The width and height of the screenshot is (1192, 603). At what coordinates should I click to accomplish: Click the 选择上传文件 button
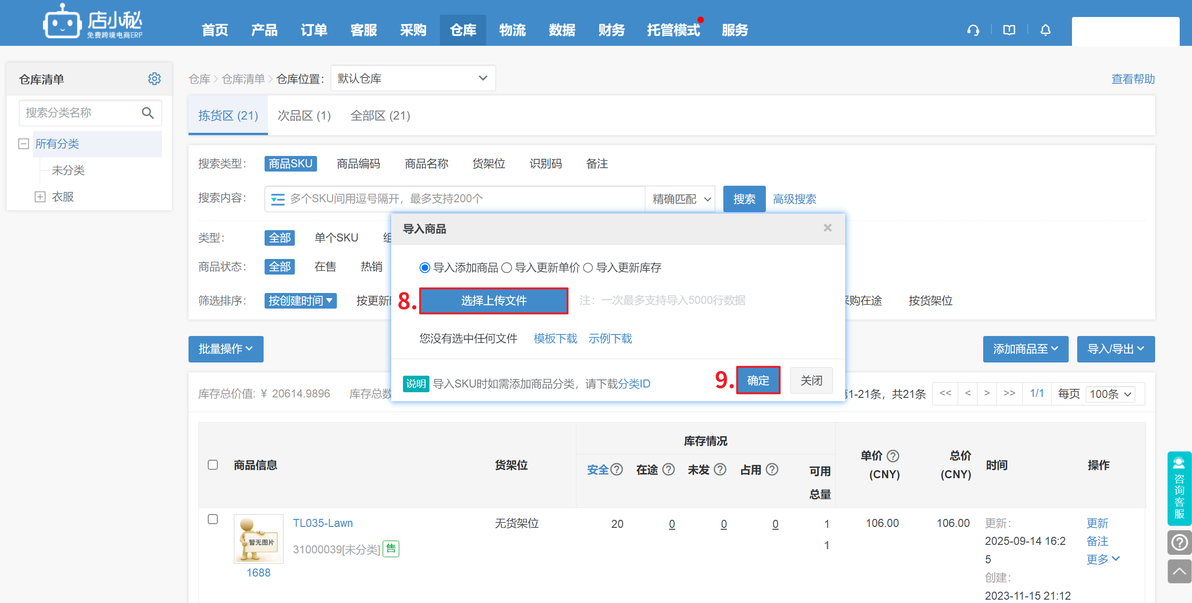click(493, 301)
